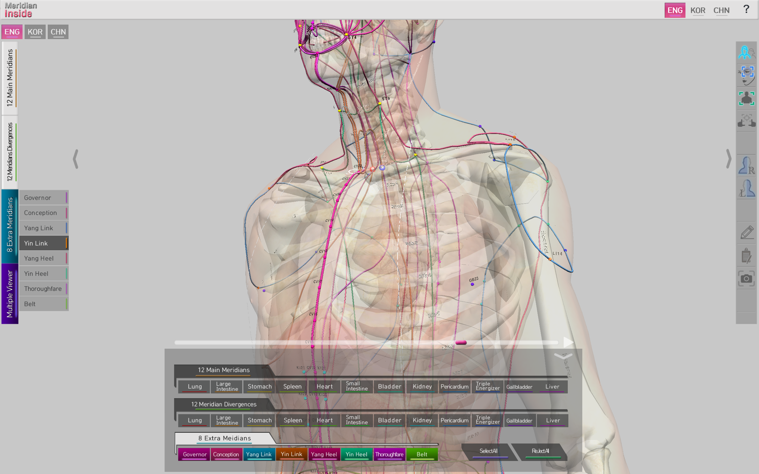Open the 8 Extra Meridians side tab
The width and height of the screenshot is (759, 474).
click(10, 225)
